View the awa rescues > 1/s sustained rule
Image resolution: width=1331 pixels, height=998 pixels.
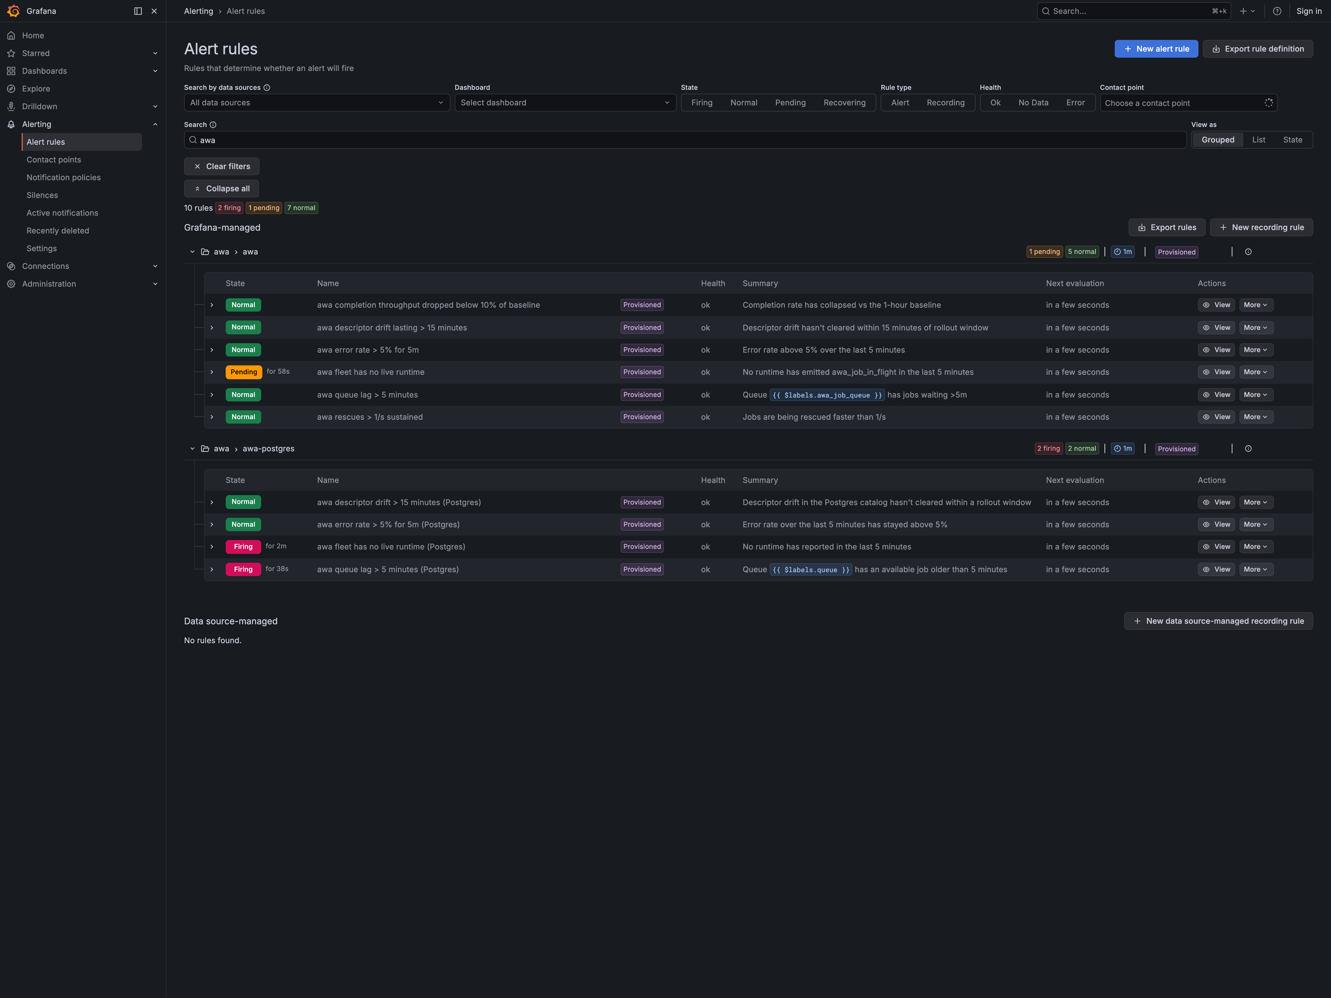(x=1216, y=417)
